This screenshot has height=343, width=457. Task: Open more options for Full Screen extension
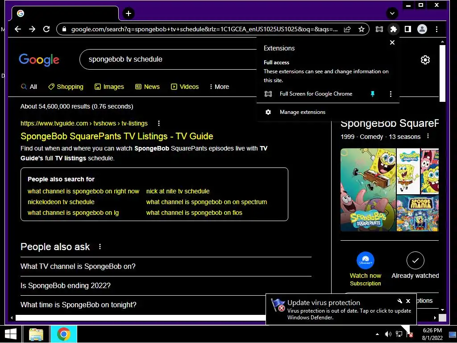(391, 94)
